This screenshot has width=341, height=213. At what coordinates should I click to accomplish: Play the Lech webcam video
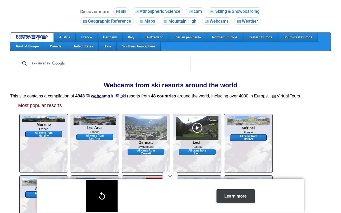(197, 128)
